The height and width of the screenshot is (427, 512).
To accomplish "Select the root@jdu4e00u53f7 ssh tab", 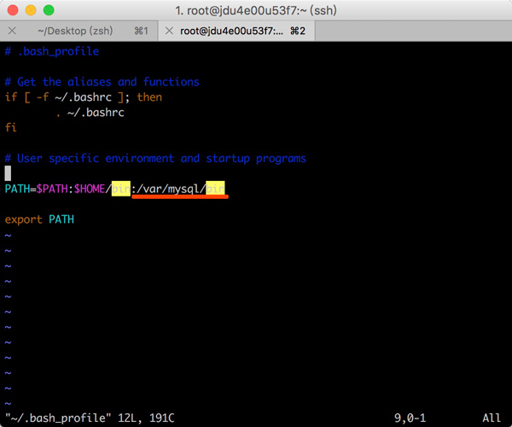I will click(x=236, y=31).
